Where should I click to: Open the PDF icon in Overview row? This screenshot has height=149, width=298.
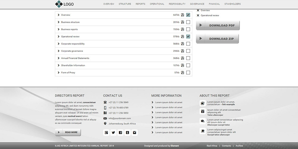tap(182, 15)
